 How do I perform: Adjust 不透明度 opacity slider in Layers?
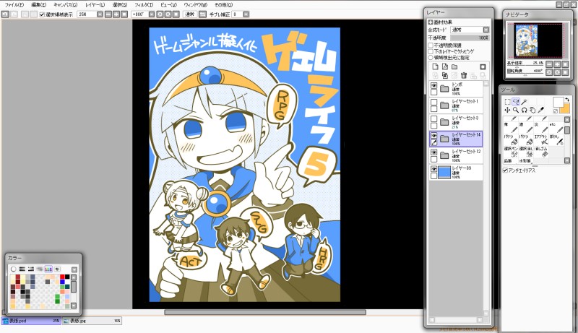coord(470,38)
